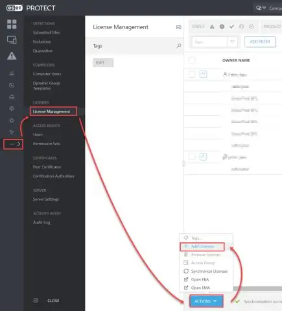Open Server Settings in sidebar menu
Image resolution: width=282 pixels, height=311 pixels.
pyautogui.click(x=46, y=199)
